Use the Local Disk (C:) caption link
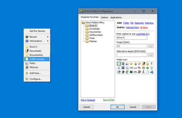Image resolution: width=182 pixels, height=118 pixels. point(143,34)
